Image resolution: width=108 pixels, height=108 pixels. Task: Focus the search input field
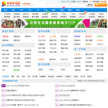(x=66, y=5)
